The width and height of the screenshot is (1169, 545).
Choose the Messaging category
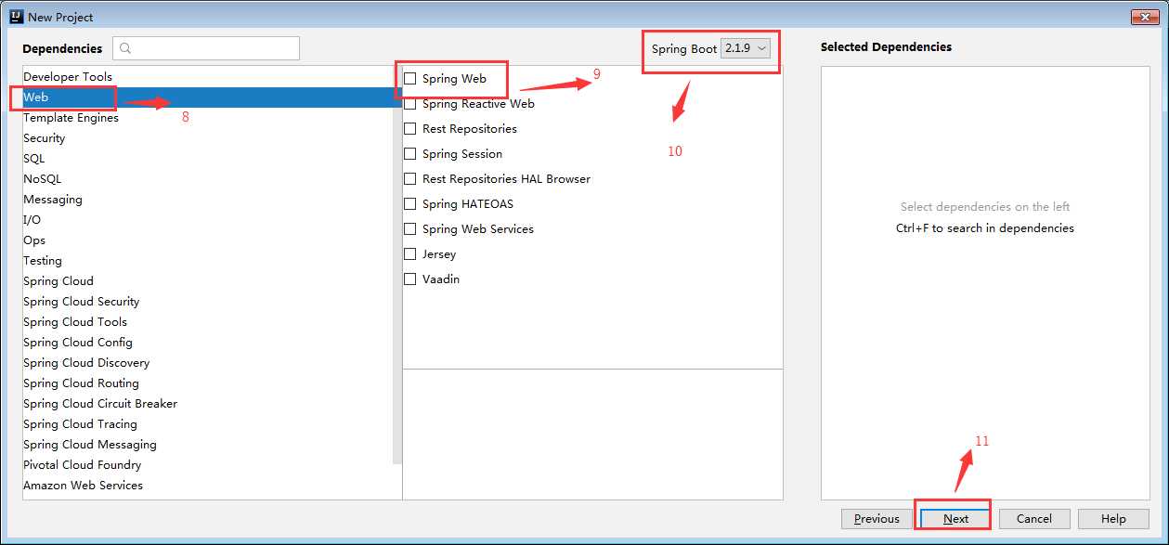[x=208, y=200]
